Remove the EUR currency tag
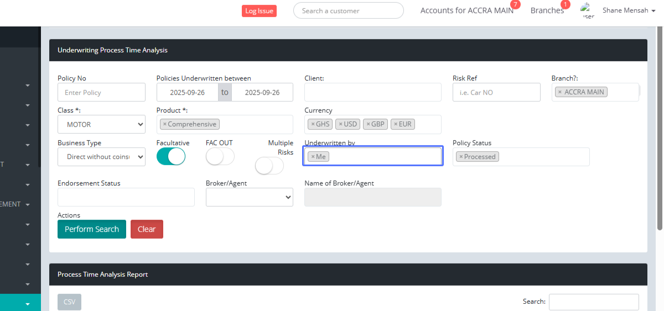The image size is (664, 311). point(396,124)
